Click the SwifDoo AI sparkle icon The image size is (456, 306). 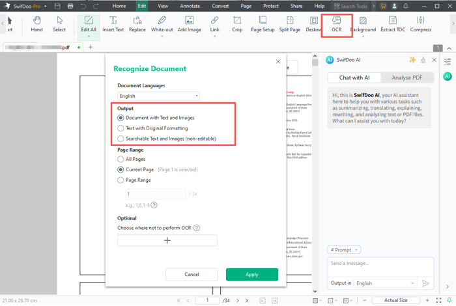pyautogui.click(x=412, y=60)
